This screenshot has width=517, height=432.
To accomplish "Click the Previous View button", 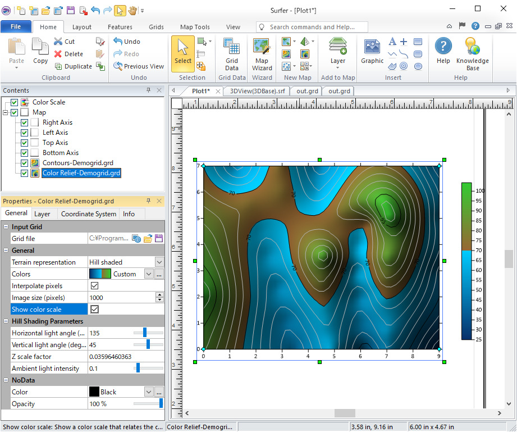I will (x=139, y=66).
